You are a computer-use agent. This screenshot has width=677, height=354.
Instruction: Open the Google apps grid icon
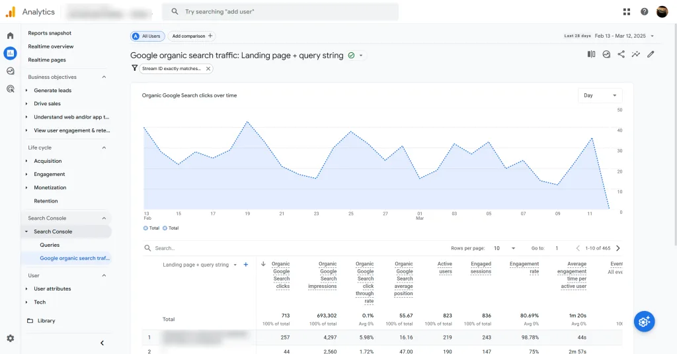tap(627, 12)
